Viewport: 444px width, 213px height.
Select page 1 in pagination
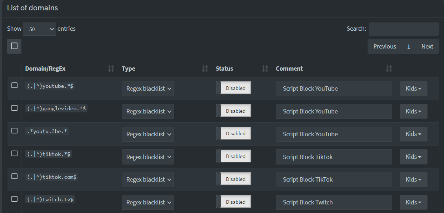[x=409, y=46]
